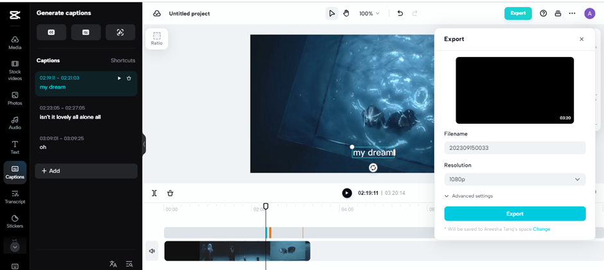Click the cloud save icon

[157, 13]
